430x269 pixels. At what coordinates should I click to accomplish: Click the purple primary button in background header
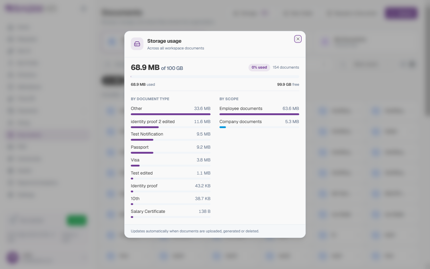point(401,13)
